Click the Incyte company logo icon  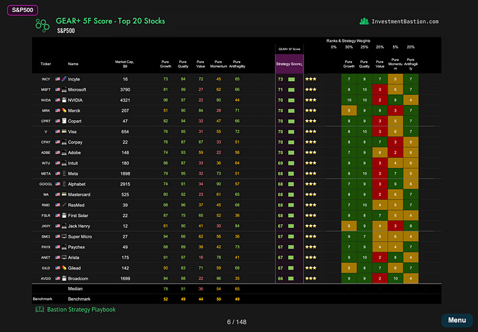tap(64, 79)
